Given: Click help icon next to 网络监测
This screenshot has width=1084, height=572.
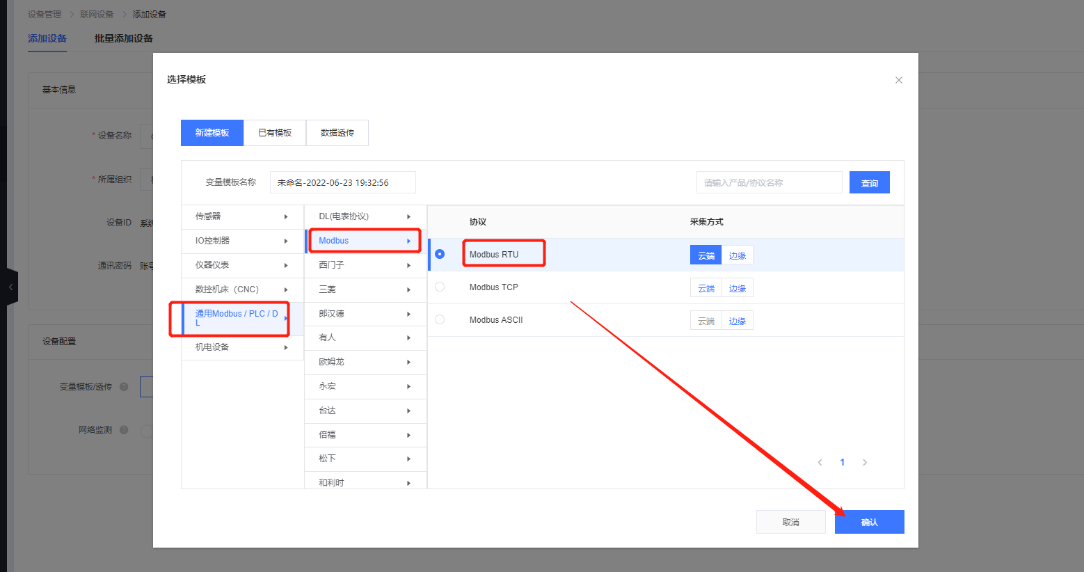Looking at the screenshot, I should point(124,430).
